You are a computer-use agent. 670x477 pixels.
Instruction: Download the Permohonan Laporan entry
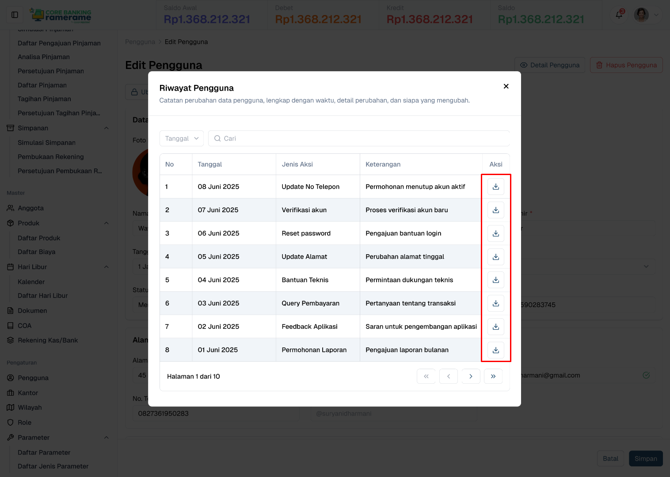[496, 350]
